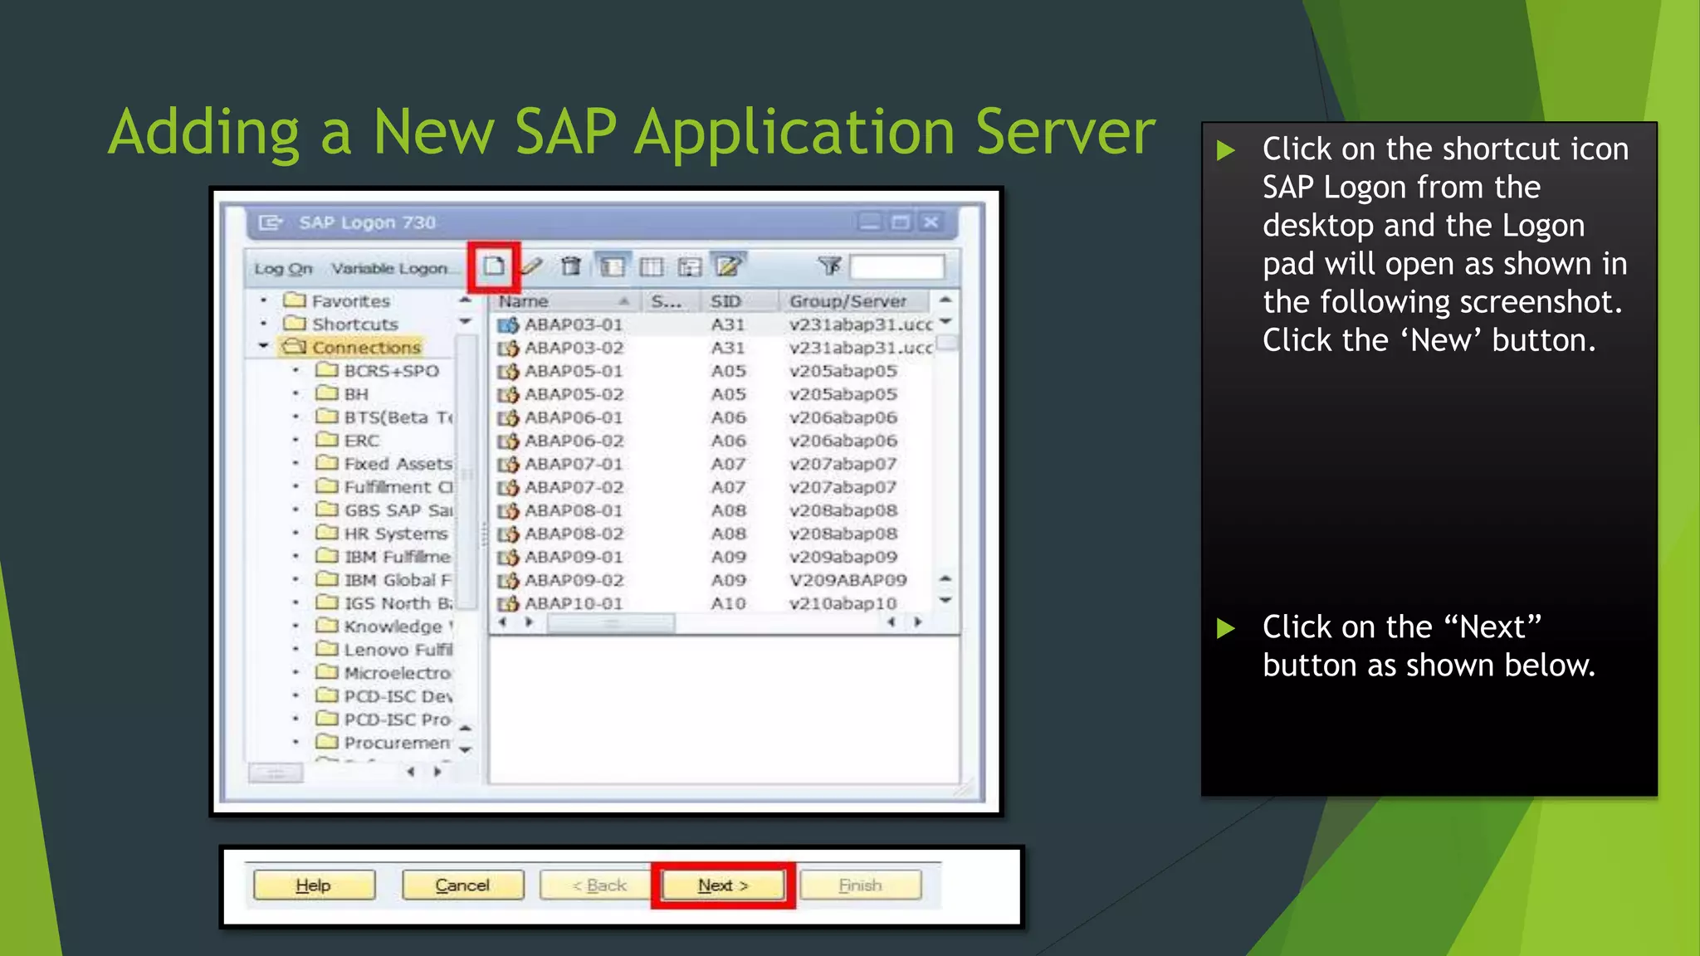Select the tree view layout icon
This screenshot has width=1700, height=956.
690,266
